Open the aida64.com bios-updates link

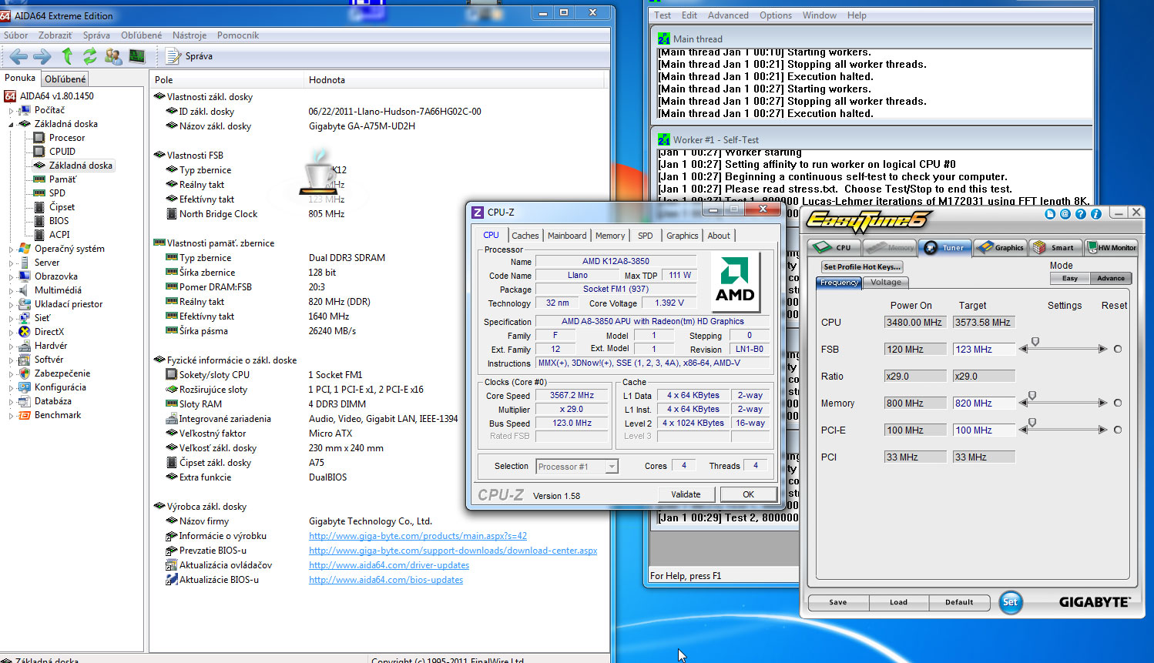386,580
